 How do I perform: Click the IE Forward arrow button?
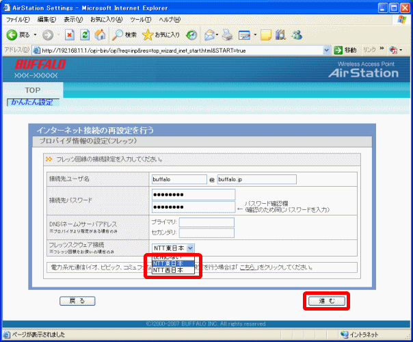[x=48, y=35]
